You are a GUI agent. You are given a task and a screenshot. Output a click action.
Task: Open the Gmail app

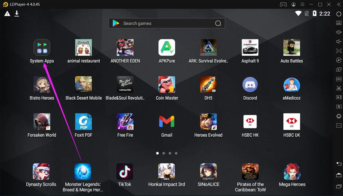pos(167,122)
